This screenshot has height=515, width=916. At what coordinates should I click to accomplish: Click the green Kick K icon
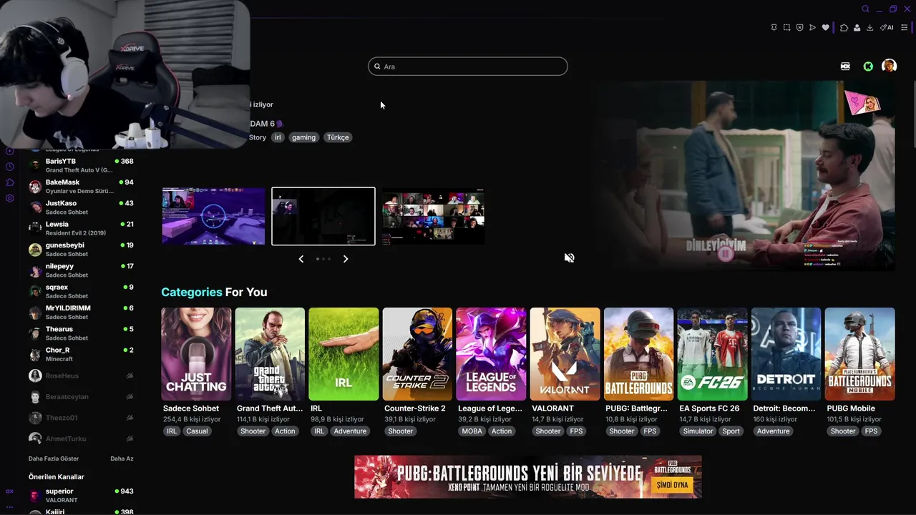coord(868,66)
